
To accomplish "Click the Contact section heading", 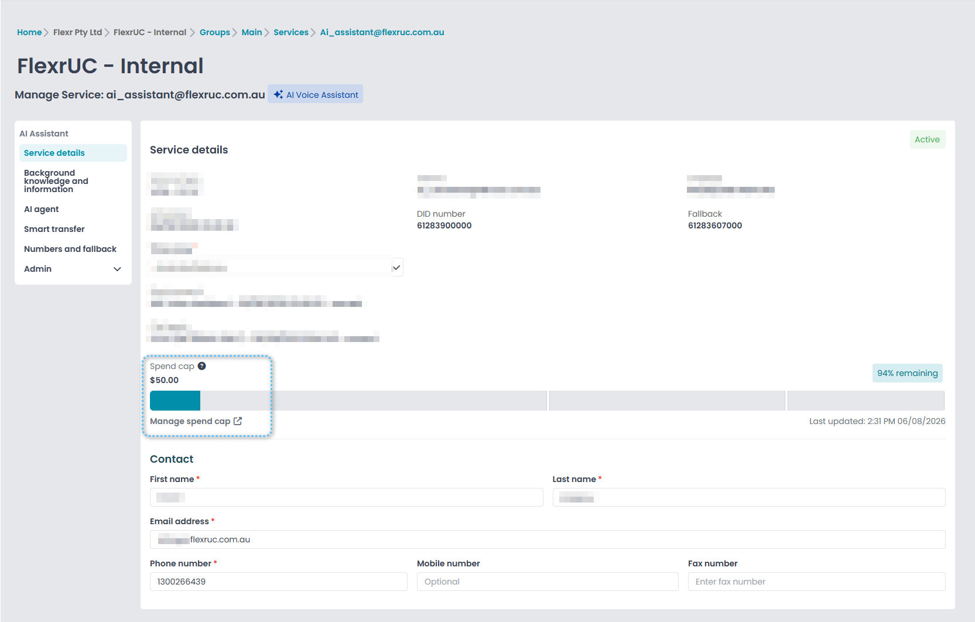I will coord(172,459).
